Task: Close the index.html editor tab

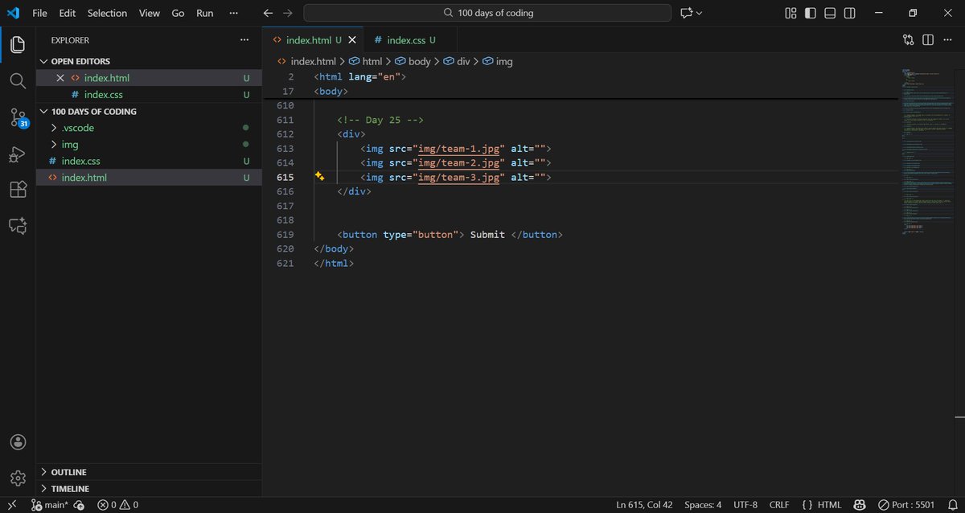Action: [x=352, y=39]
